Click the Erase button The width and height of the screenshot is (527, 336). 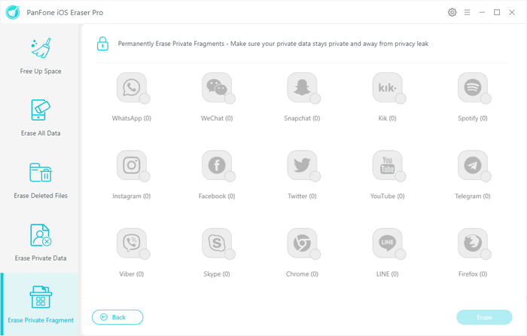(484, 317)
